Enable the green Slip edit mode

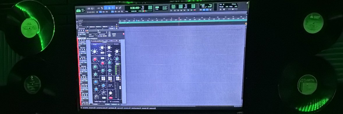point(78,11)
